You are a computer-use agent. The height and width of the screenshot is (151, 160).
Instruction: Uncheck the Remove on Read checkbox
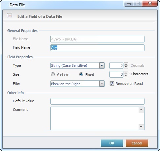click(112, 84)
